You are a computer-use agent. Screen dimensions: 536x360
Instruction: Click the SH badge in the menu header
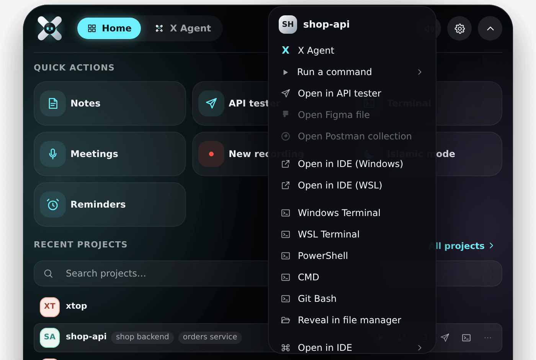[x=288, y=25]
